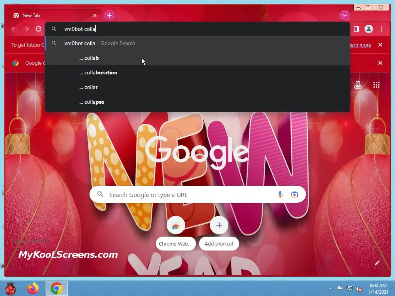Open a new tab with plus button
This screenshot has width=395, height=296.
pyautogui.click(x=109, y=15)
